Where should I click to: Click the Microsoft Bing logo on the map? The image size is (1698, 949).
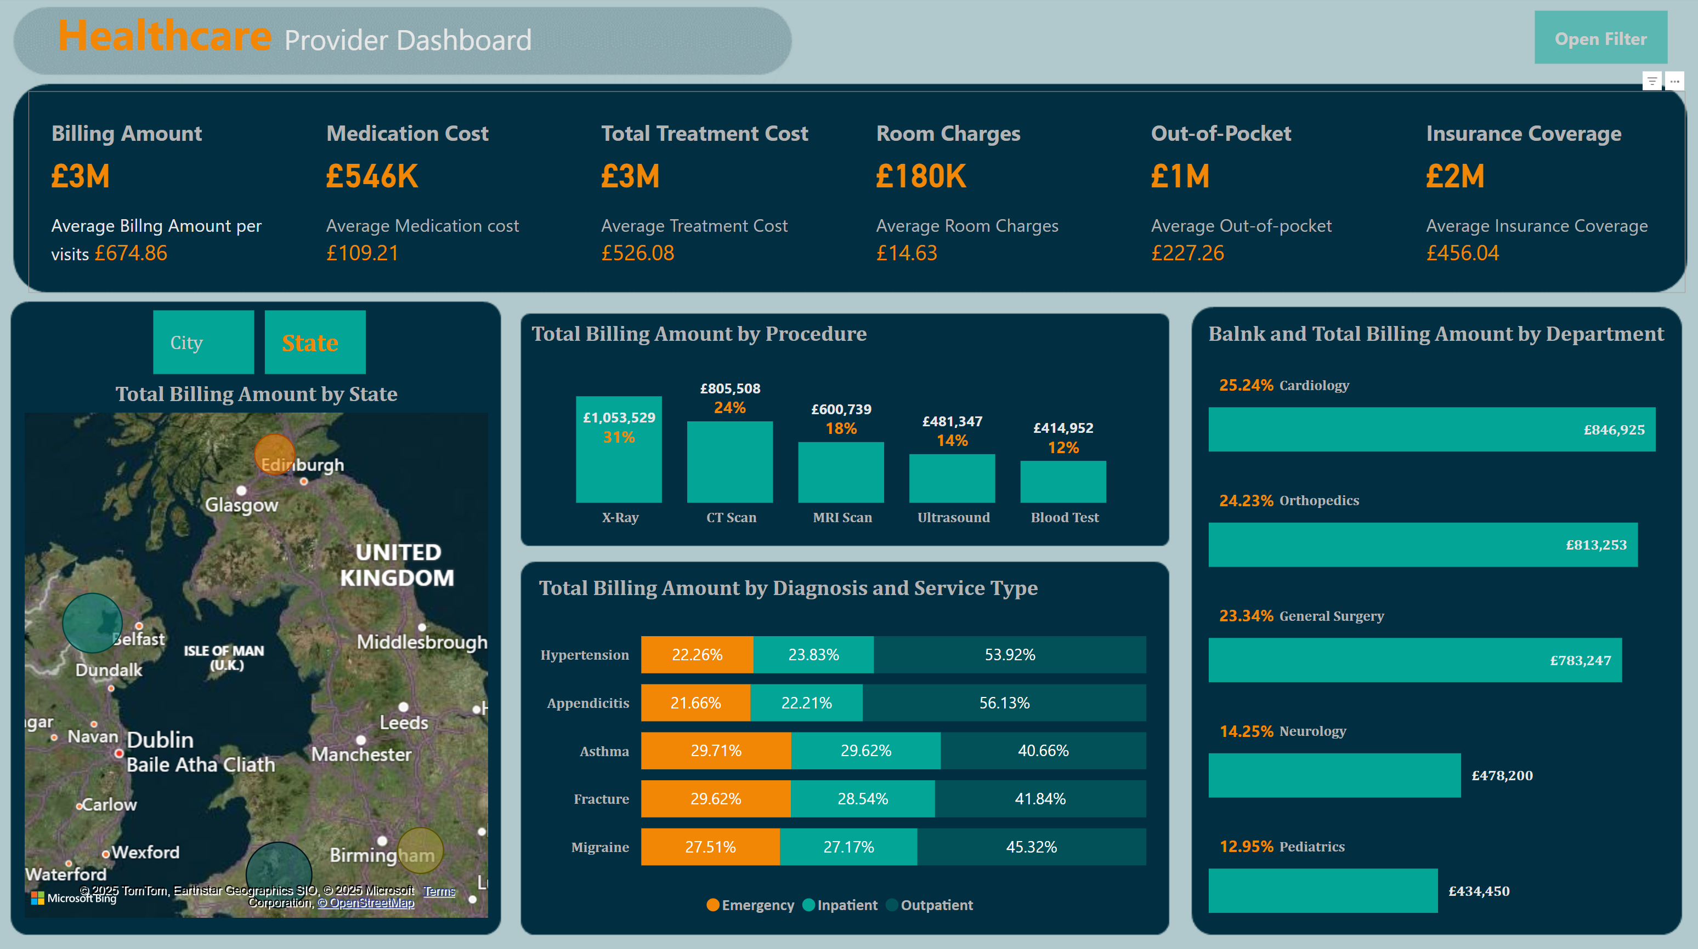coord(74,897)
